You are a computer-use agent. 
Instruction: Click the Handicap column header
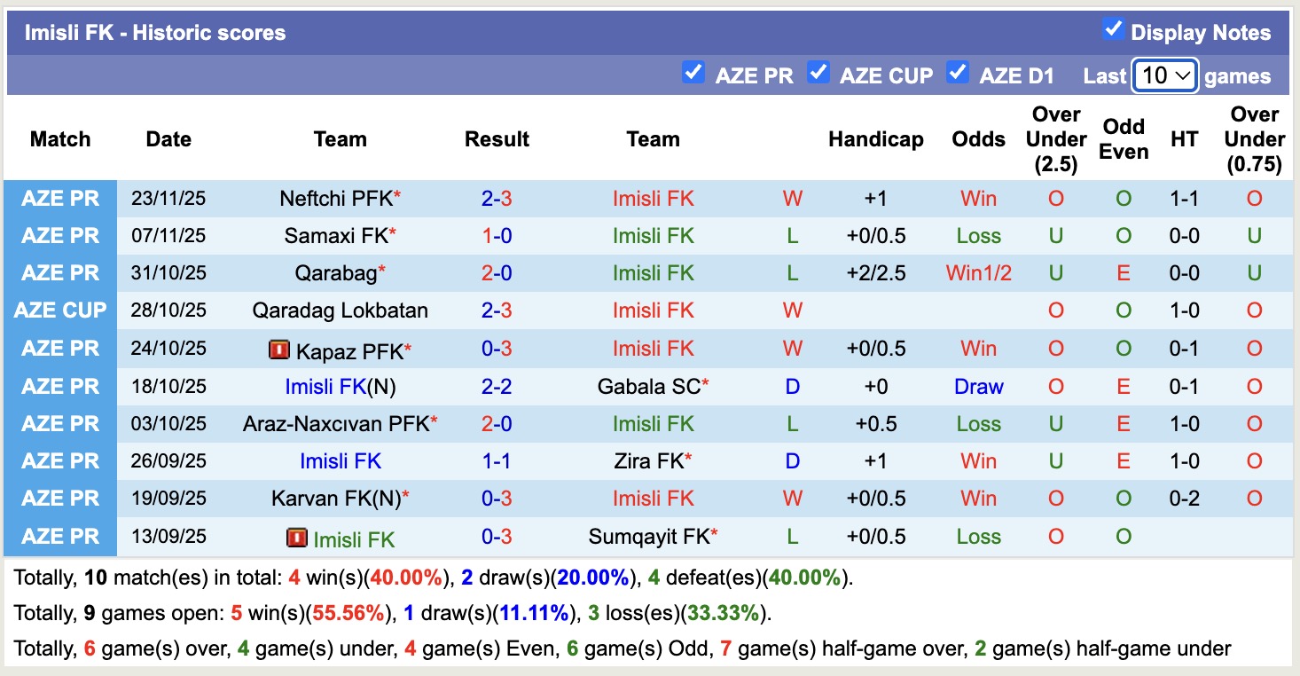[x=875, y=139]
